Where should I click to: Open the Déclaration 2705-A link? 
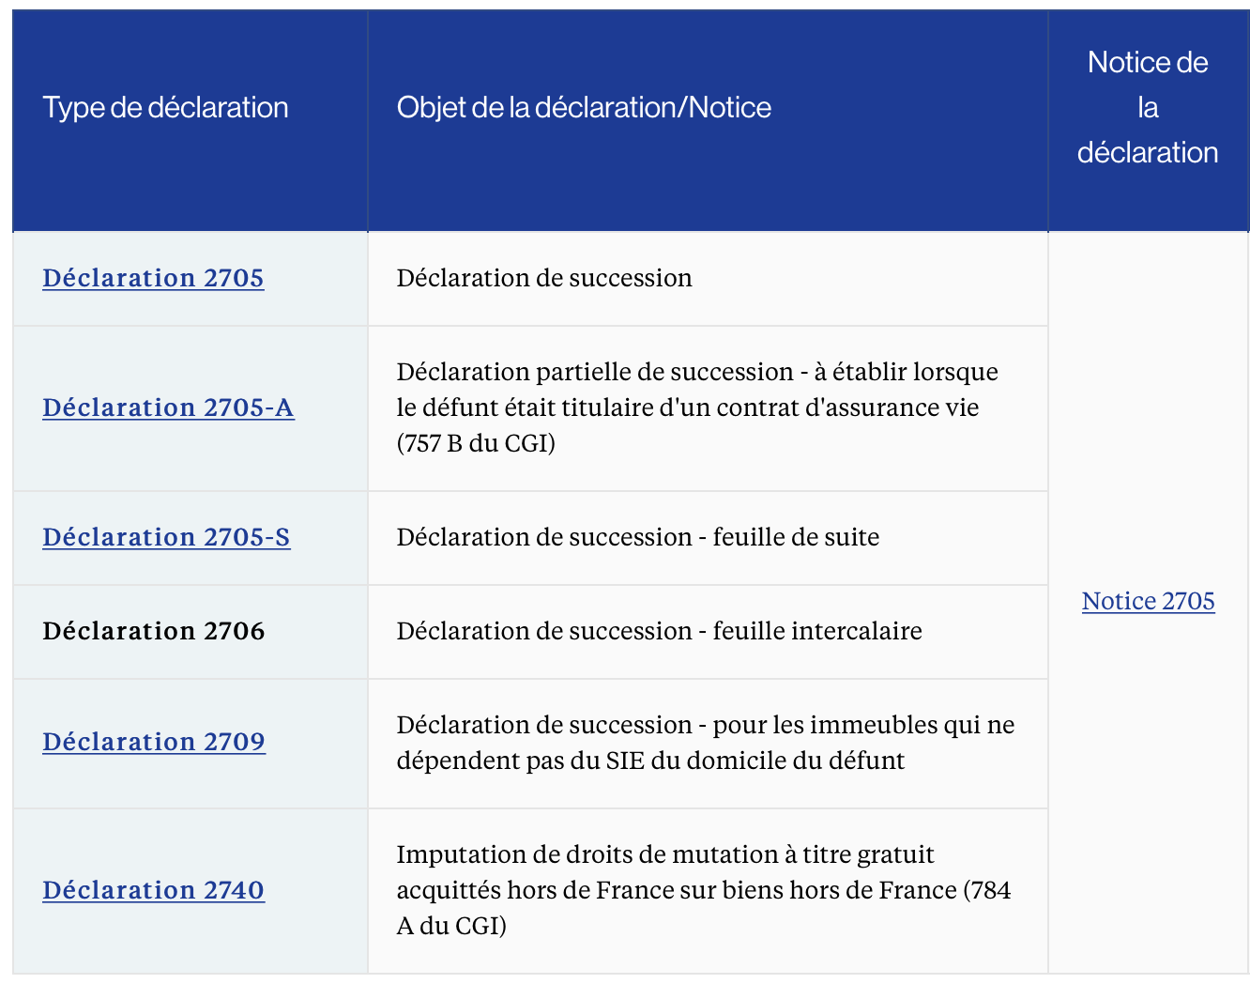tap(168, 407)
